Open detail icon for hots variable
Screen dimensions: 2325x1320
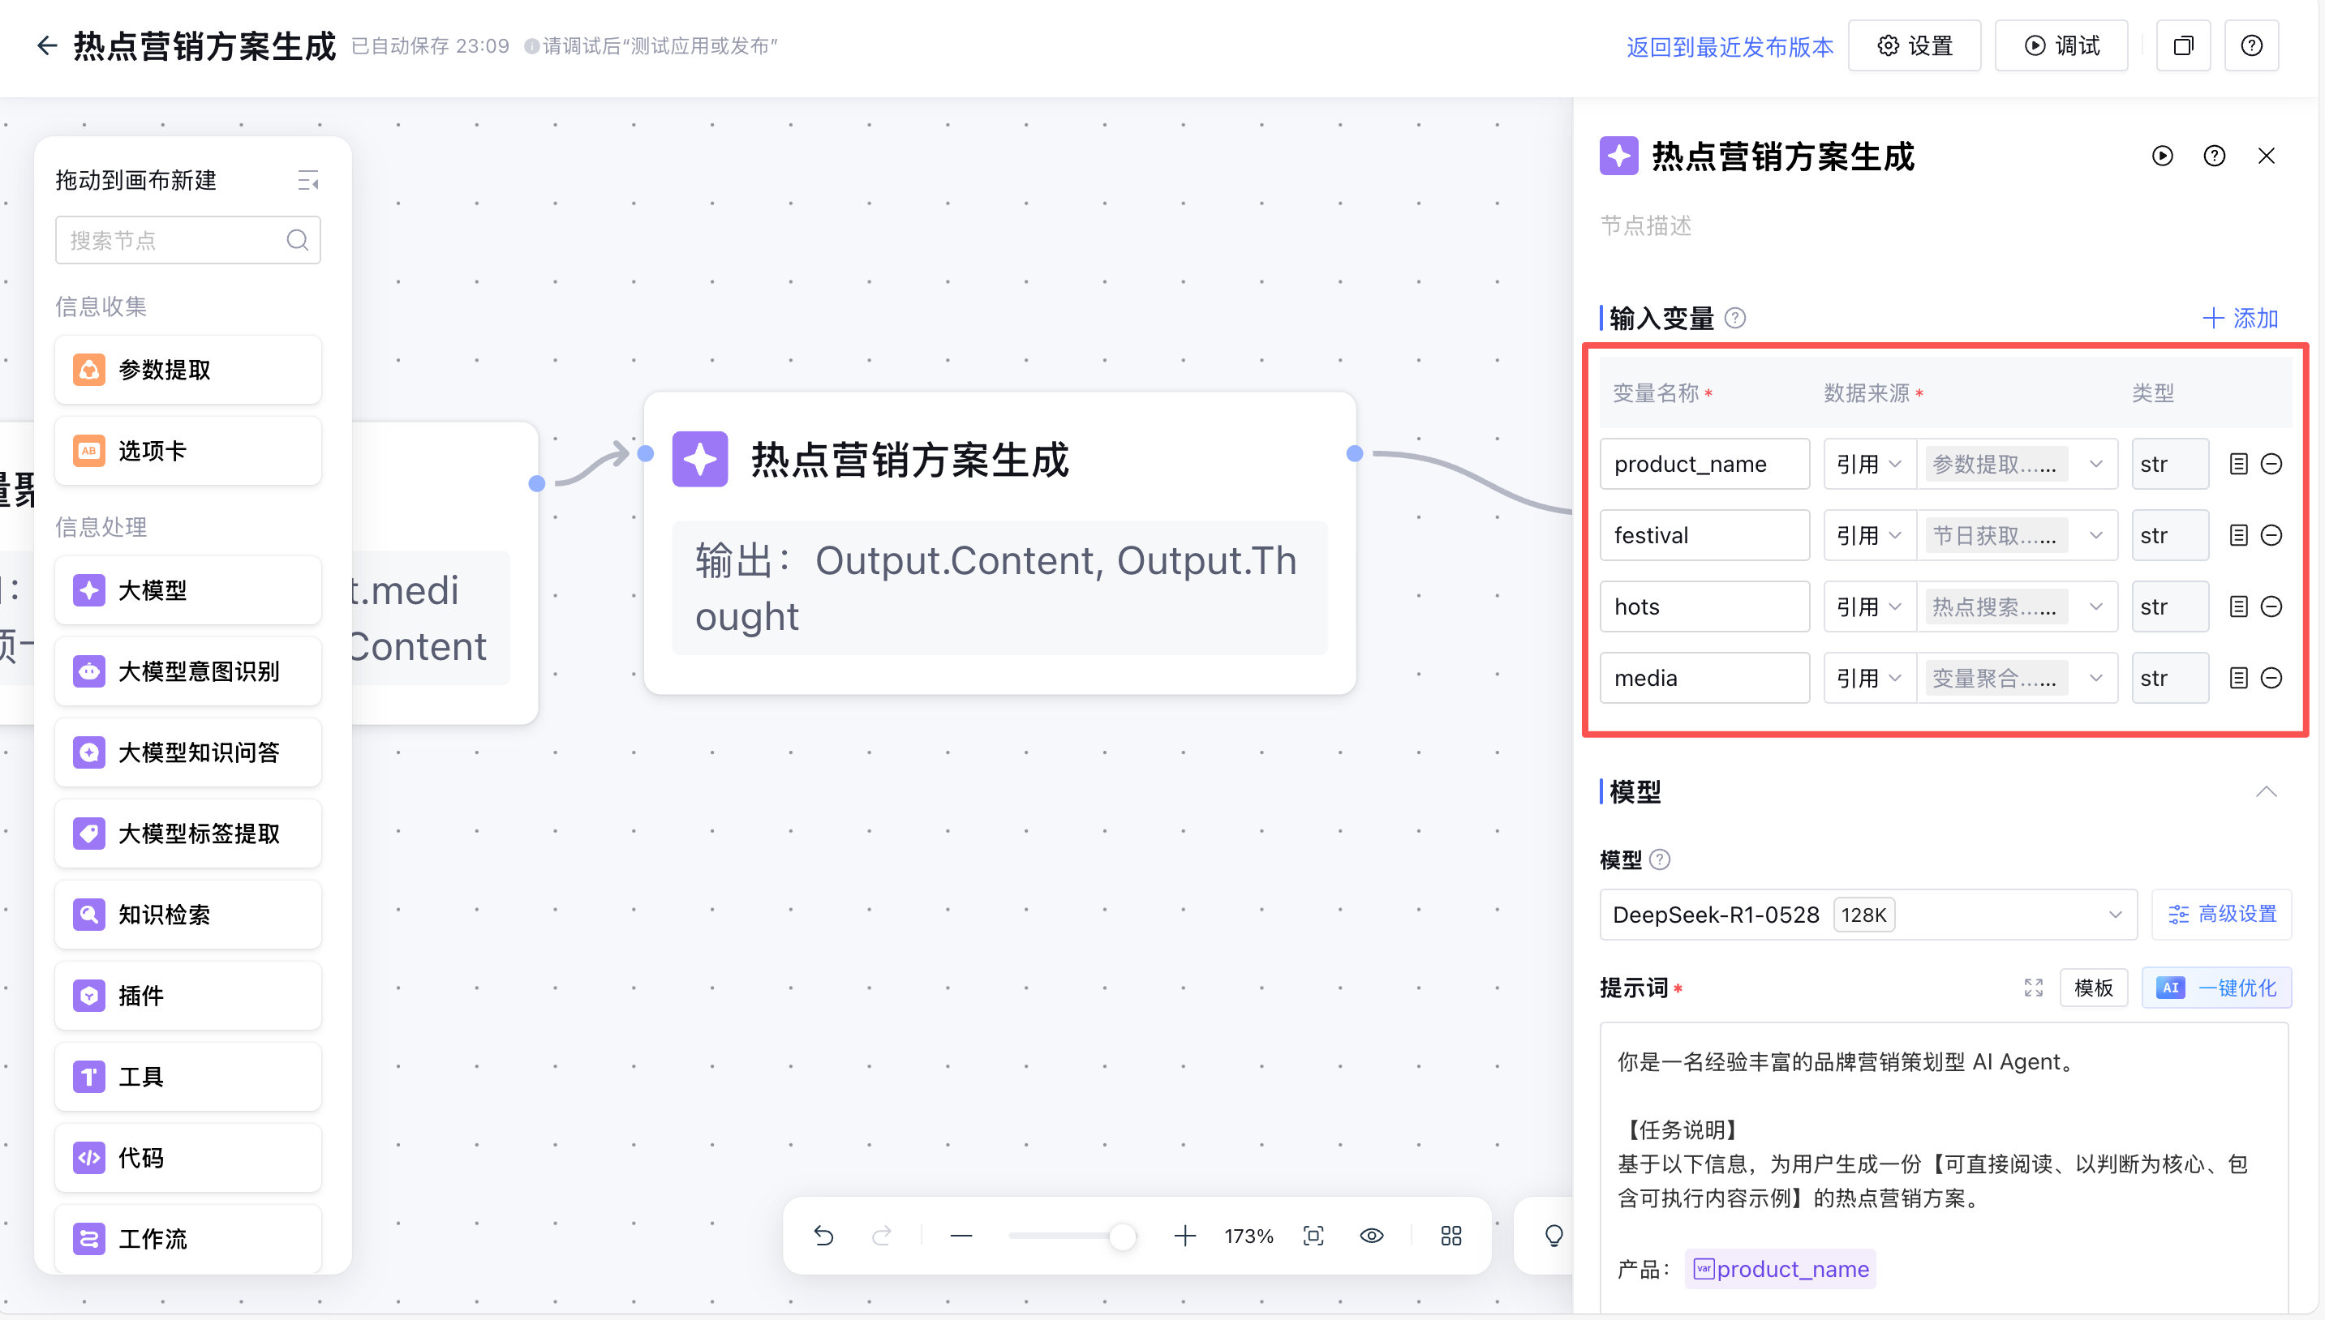pos(2238,606)
